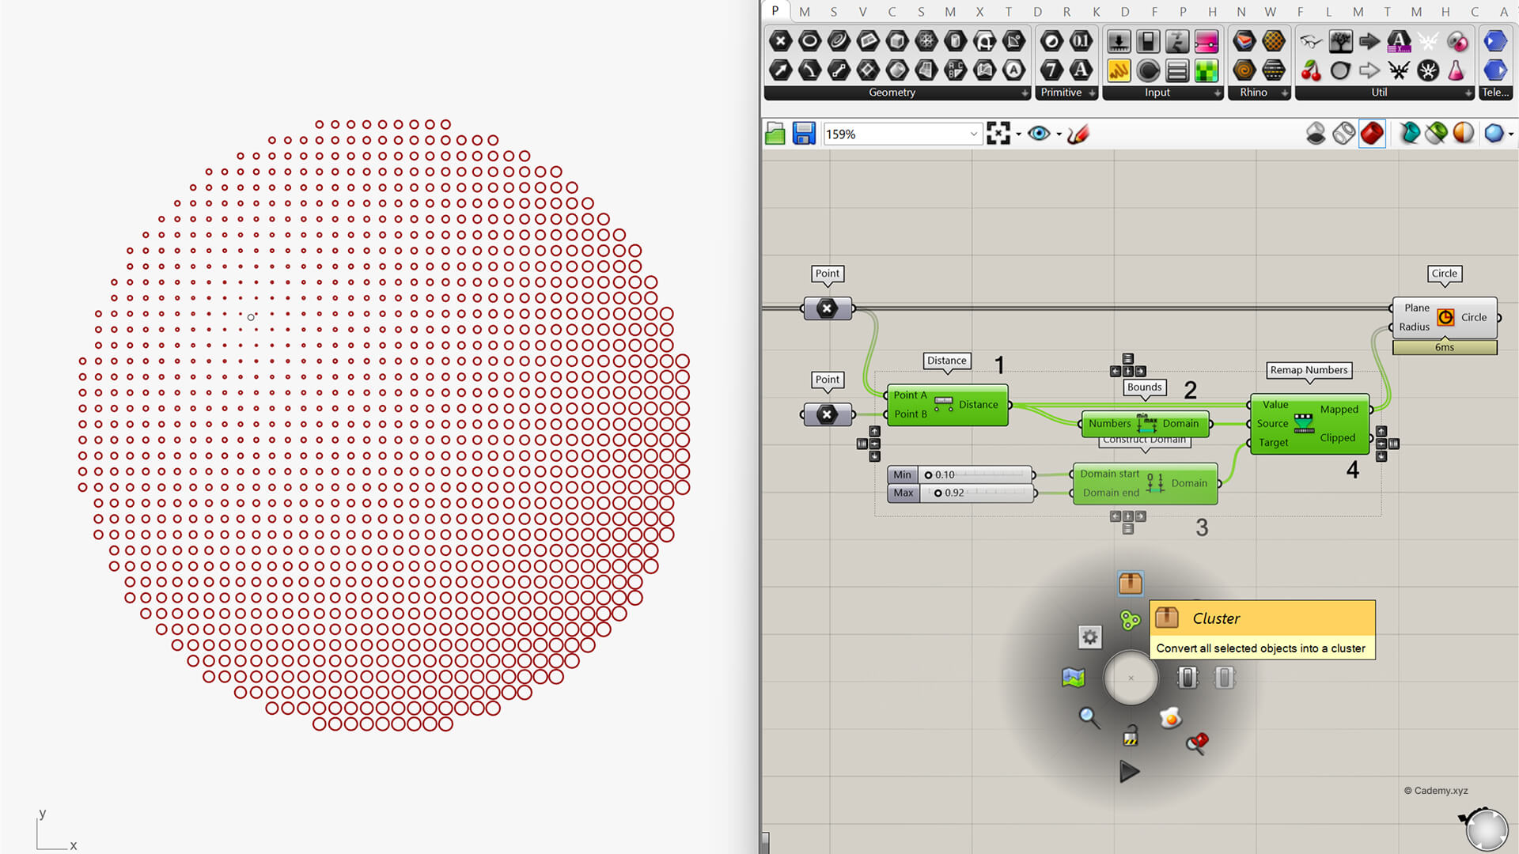Screen dimensions: 1519x854
Task: Choose the green Group icon in the radial menu
Action: click(x=1131, y=621)
